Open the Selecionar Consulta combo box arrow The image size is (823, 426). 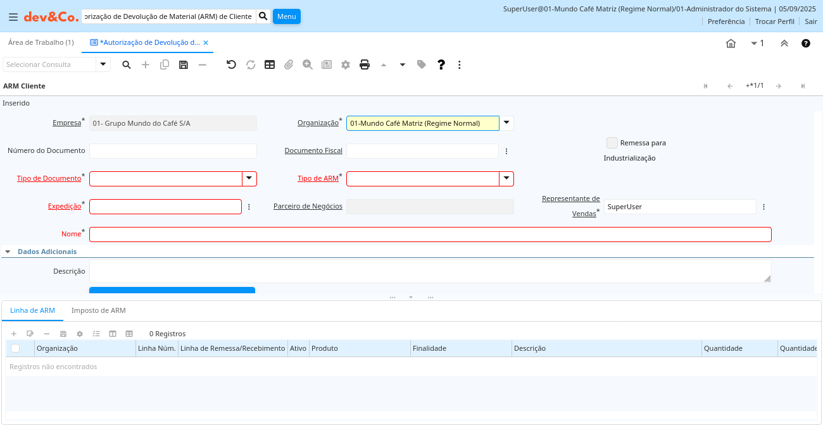(x=103, y=64)
